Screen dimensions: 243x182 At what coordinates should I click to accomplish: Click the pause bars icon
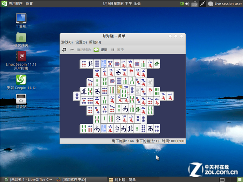(113, 50)
